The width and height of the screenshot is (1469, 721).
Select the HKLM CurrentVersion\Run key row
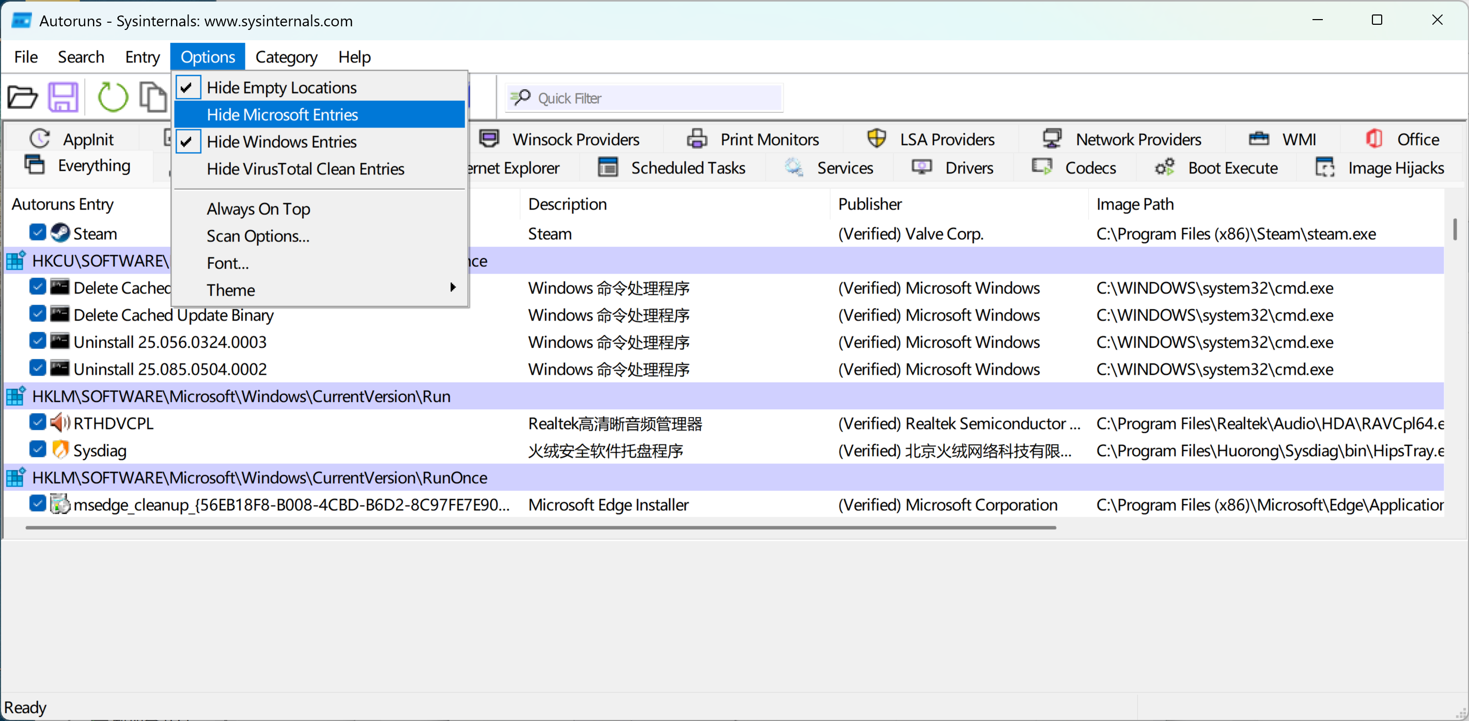[724, 395]
